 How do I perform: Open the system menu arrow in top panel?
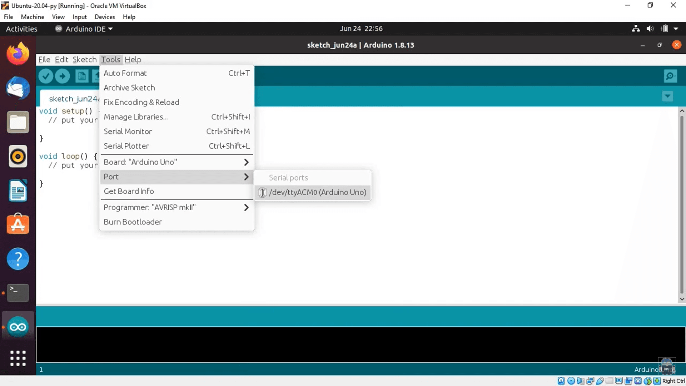coord(676,29)
